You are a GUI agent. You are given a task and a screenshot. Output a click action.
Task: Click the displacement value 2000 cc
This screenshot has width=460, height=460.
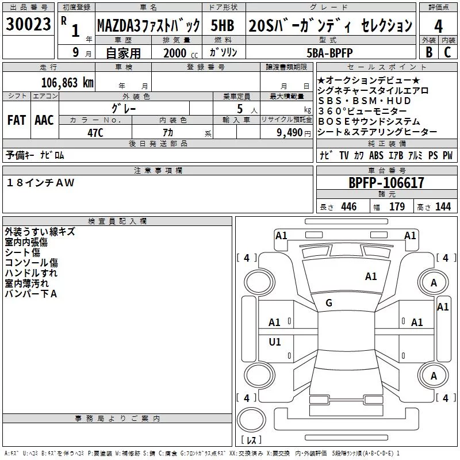click(x=181, y=53)
